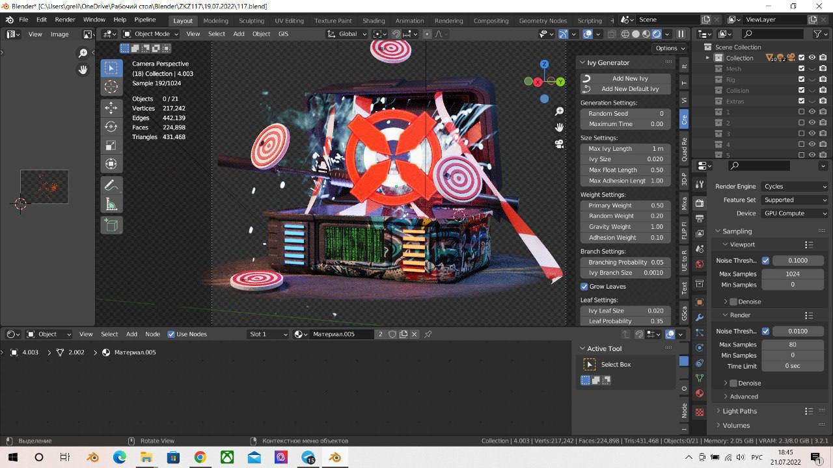Click the Primary Weight slider field
Image resolution: width=833 pixels, height=468 pixels.
(625, 205)
